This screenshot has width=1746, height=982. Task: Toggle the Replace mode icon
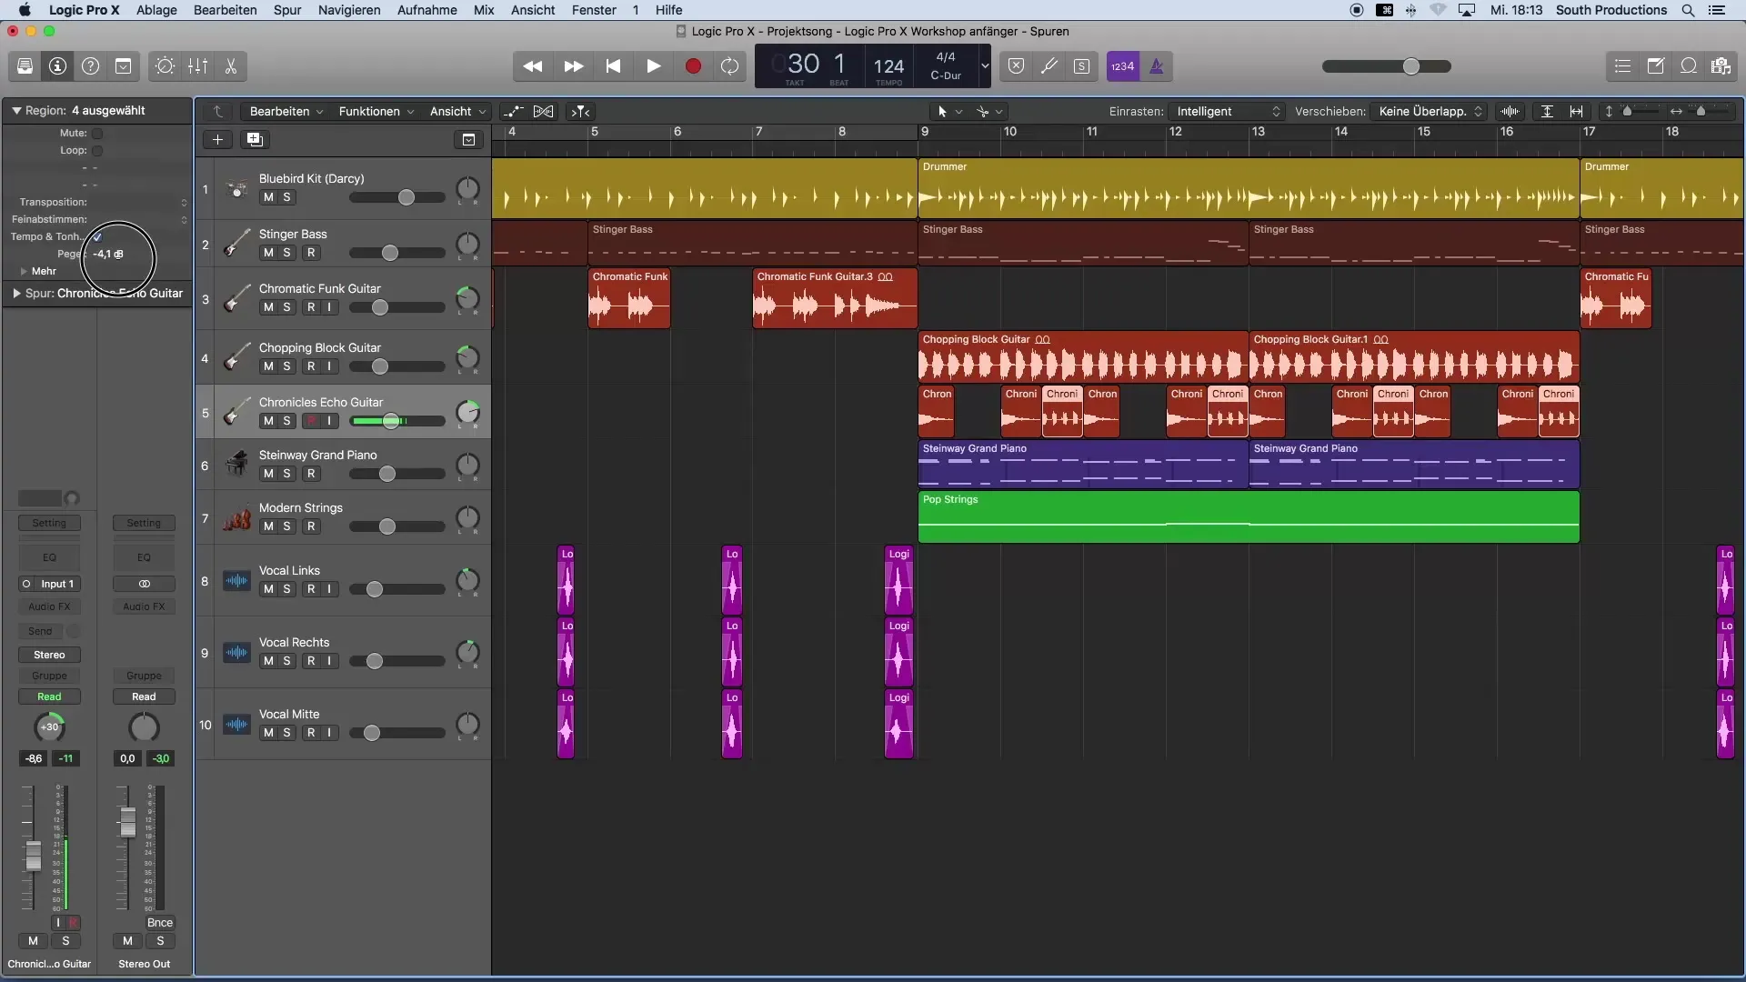click(1017, 66)
